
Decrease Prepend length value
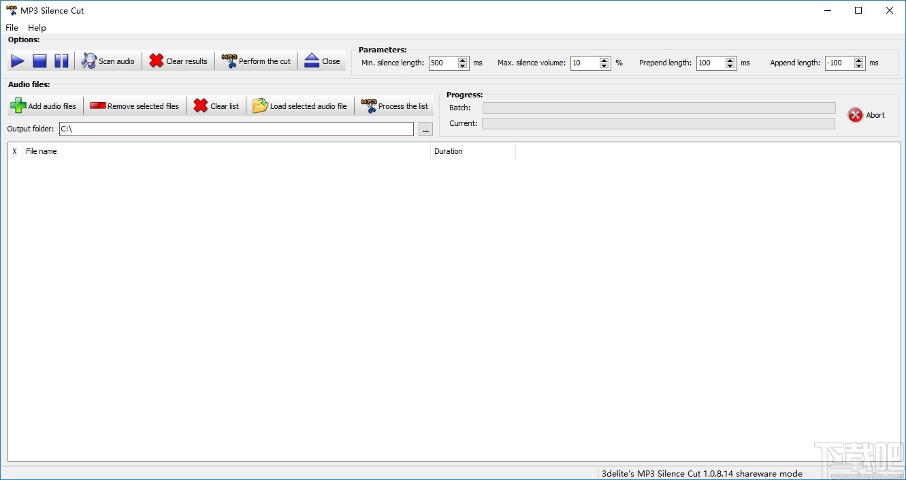[x=731, y=66]
